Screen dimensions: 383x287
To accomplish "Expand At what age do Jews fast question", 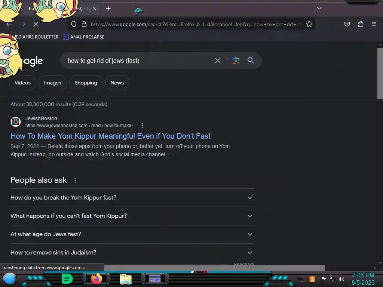I will (132, 234).
